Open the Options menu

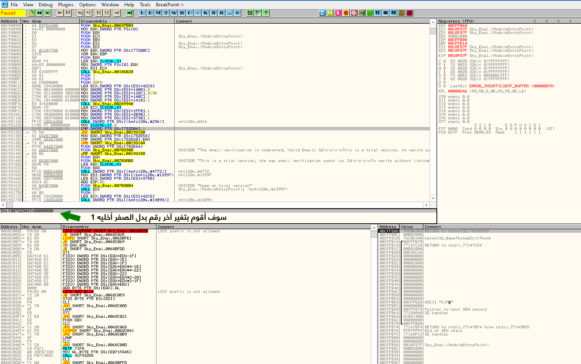point(88,4)
